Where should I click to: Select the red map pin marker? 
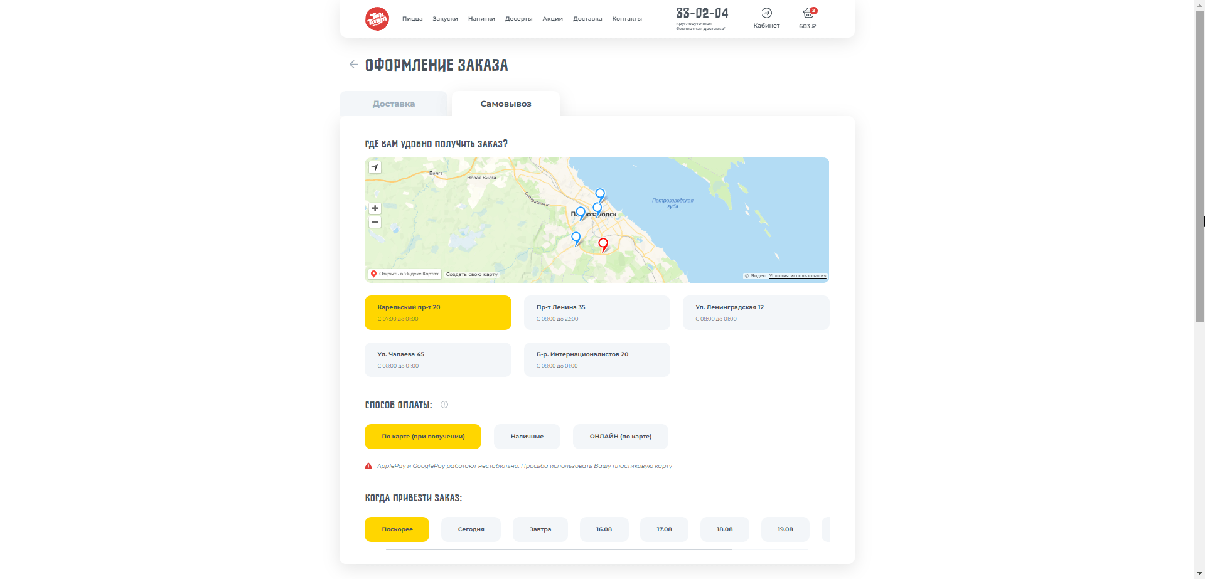tap(603, 245)
